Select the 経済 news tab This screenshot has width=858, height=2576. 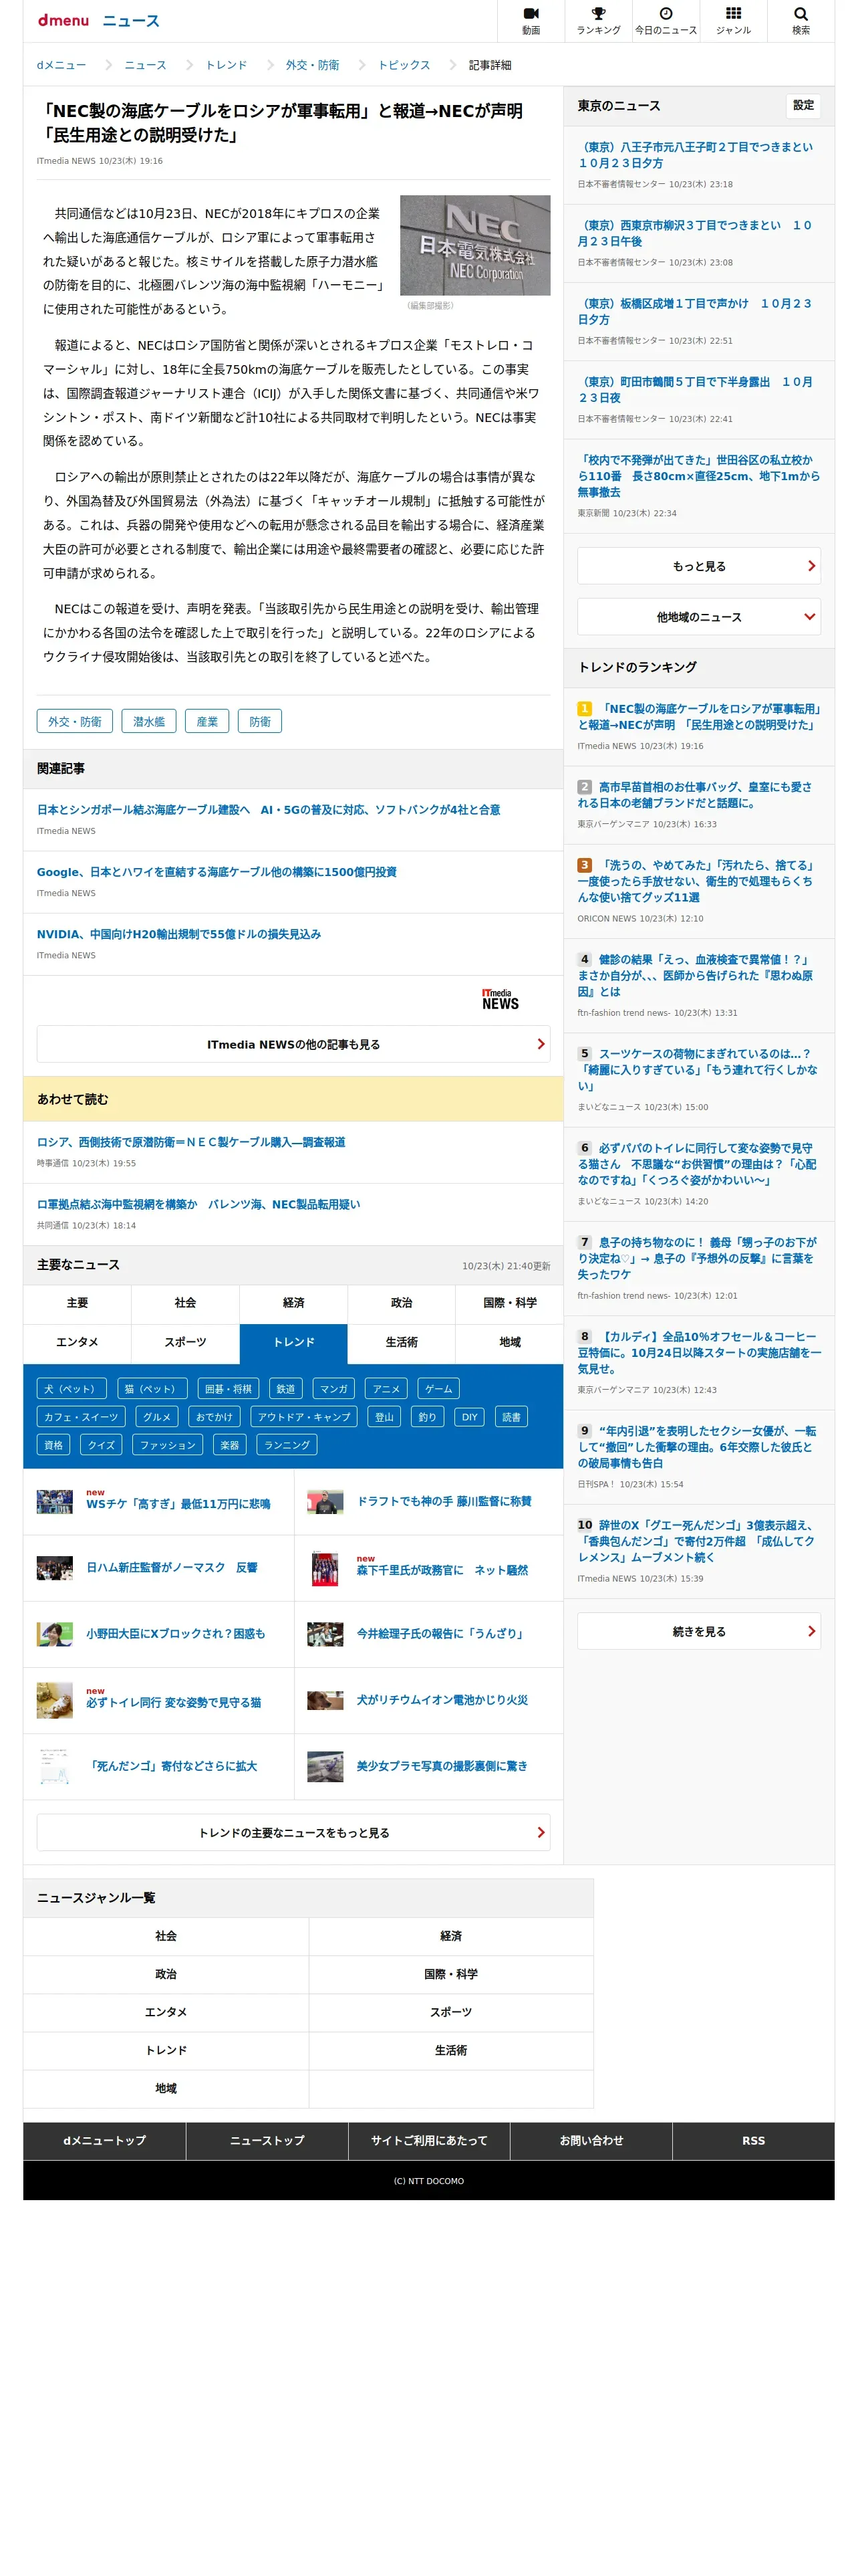point(293,1303)
